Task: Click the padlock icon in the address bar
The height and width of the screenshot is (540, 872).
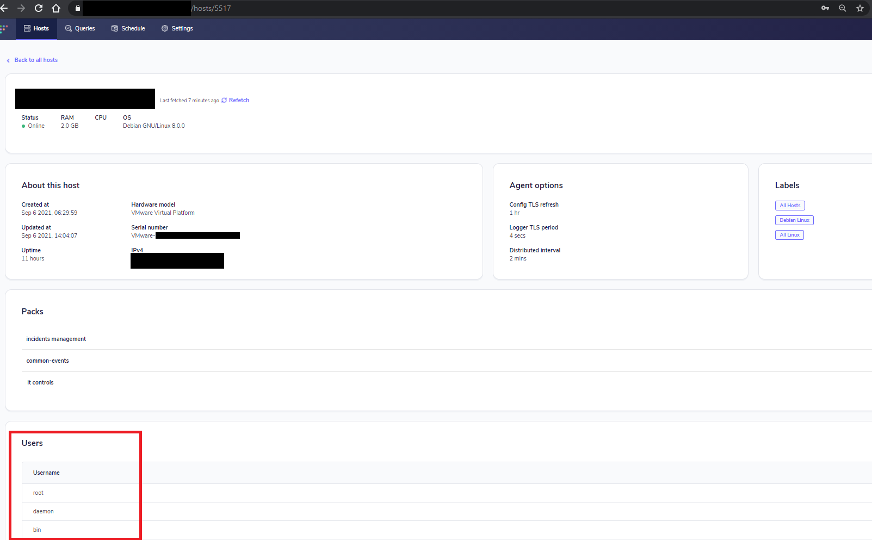Action: point(77,8)
